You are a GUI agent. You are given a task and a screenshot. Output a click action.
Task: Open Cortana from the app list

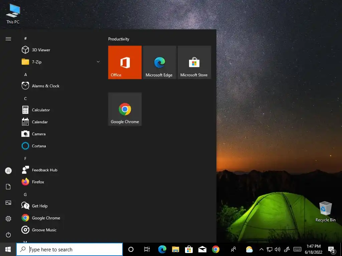click(61, 146)
